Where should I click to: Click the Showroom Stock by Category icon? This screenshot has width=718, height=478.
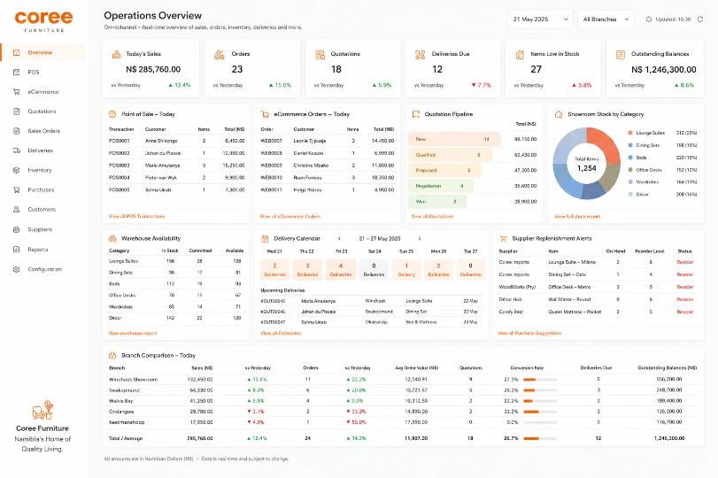point(559,114)
